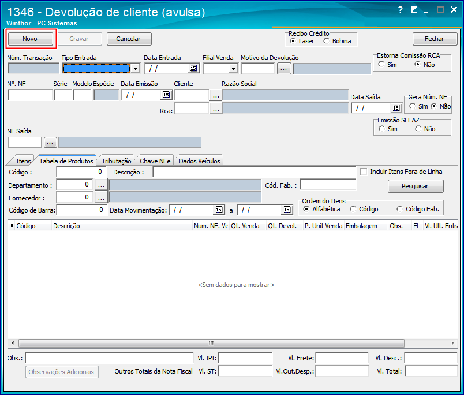The image size is (464, 395).
Task: Click the Gravar button
Action: [80, 39]
